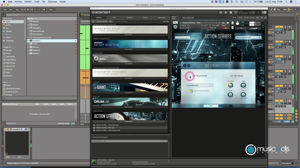Open the Opciones menu
The width and height of the screenshot is (300, 168).
click(x=52, y=2)
